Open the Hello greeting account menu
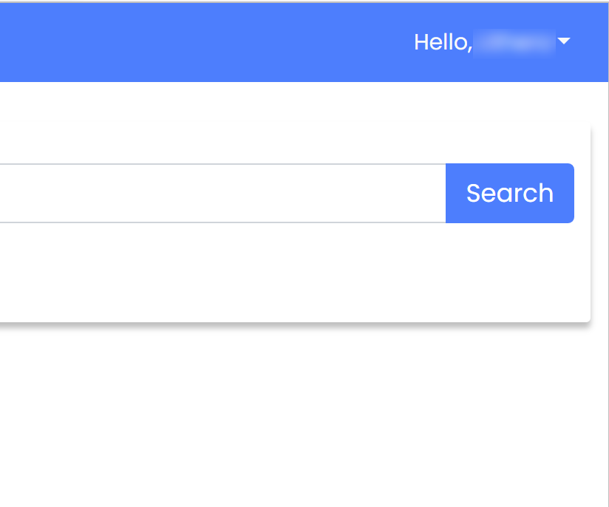Image resolution: width=609 pixels, height=507 pixels. click(492, 42)
